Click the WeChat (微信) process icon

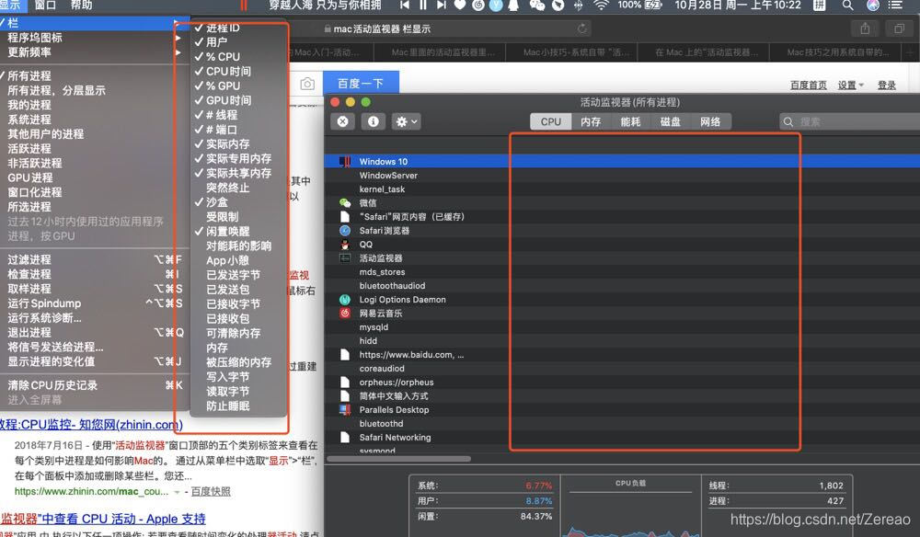pyautogui.click(x=345, y=203)
